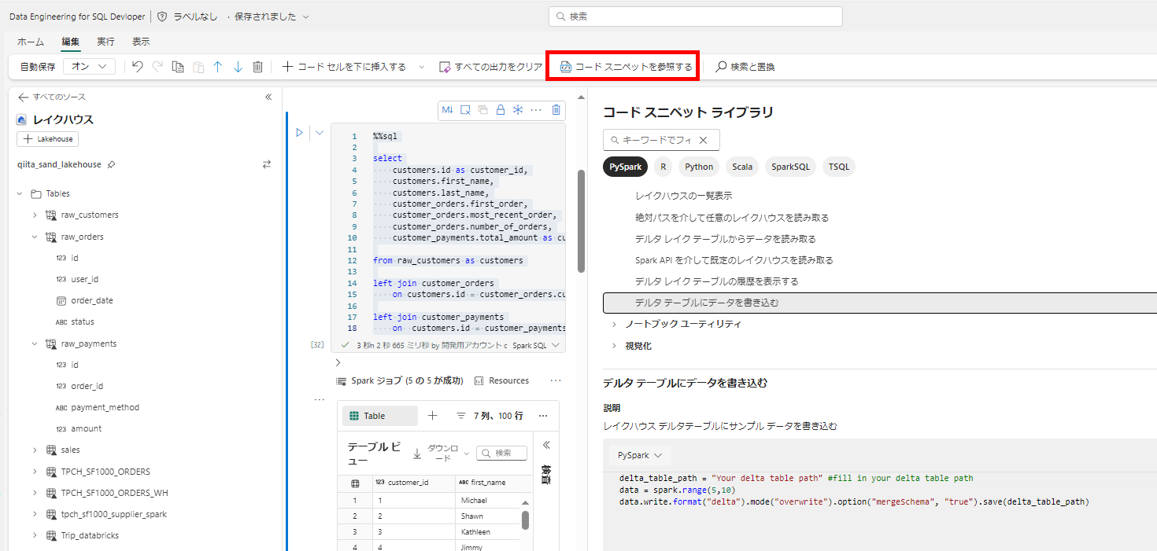Viewport: 1157px width, 551px height.
Task: Click コード セルを下に挿入する button
Action: [344, 67]
